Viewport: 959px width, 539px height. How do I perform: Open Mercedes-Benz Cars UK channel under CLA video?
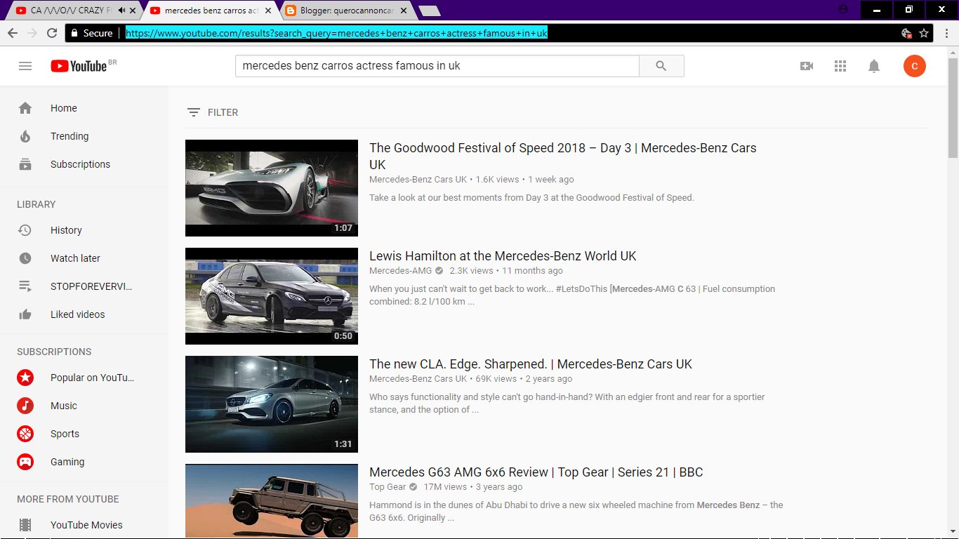pyautogui.click(x=418, y=379)
